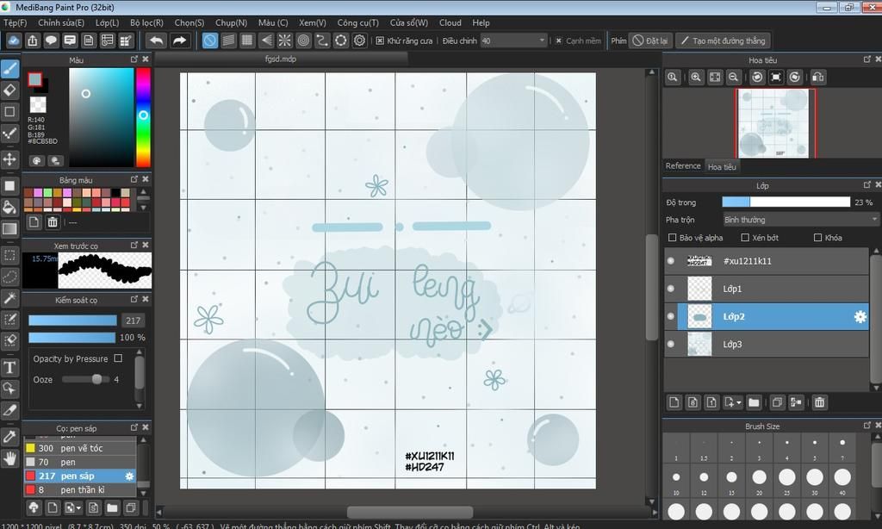Open the Điều chỉnh value dropdown
This screenshot has height=529, width=882.
coord(513,40)
